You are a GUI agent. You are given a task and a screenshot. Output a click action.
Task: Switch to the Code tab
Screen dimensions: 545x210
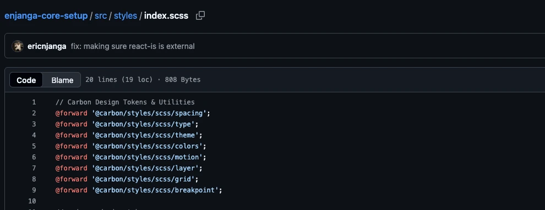(26, 80)
